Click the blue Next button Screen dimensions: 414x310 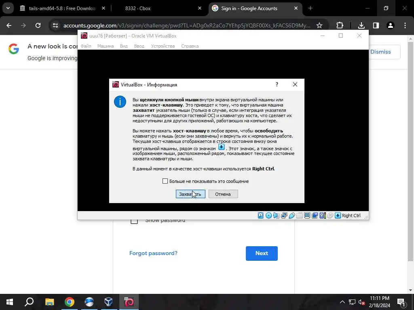(x=262, y=253)
